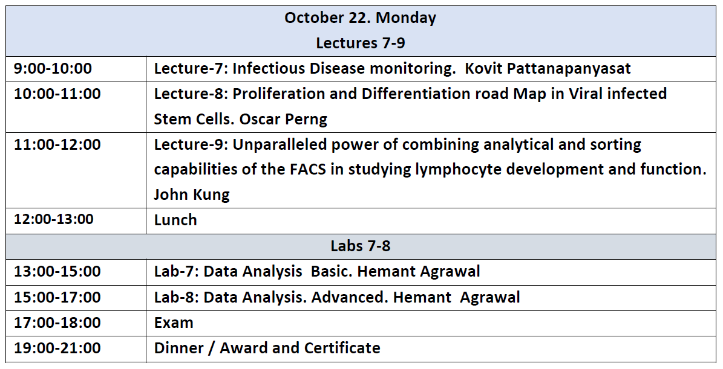The image size is (723, 369).
Task: Click the 10:00-11:00 time slot
Action: [57, 94]
